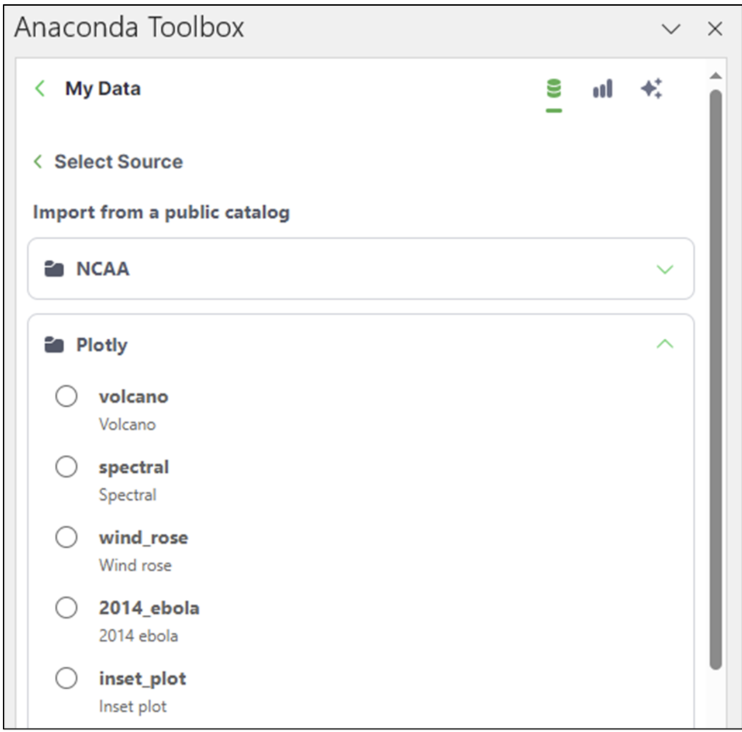Open the datasets database icon tab

(554, 89)
